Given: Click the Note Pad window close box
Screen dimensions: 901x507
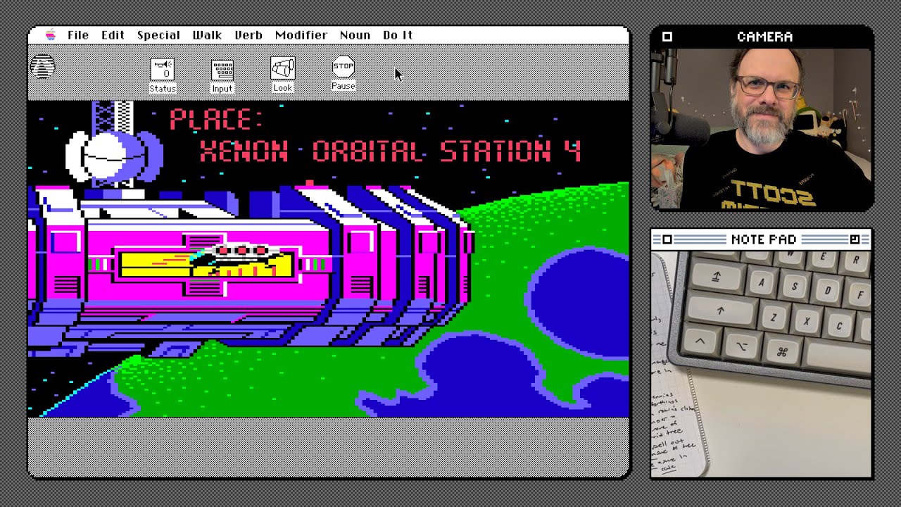Looking at the screenshot, I should (x=667, y=240).
